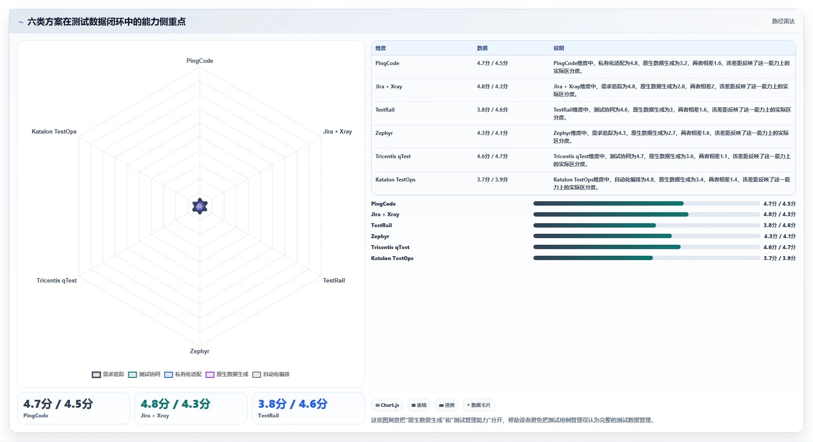Click the data cluster at the radar center
813x442 pixels.
pyautogui.click(x=200, y=206)
